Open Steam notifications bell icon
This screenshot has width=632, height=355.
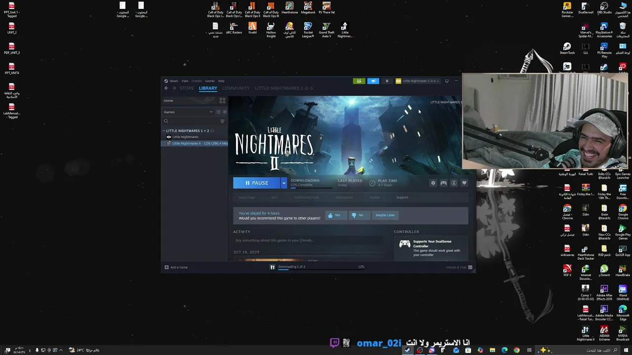pyautogui.click(x=387, y=81)
